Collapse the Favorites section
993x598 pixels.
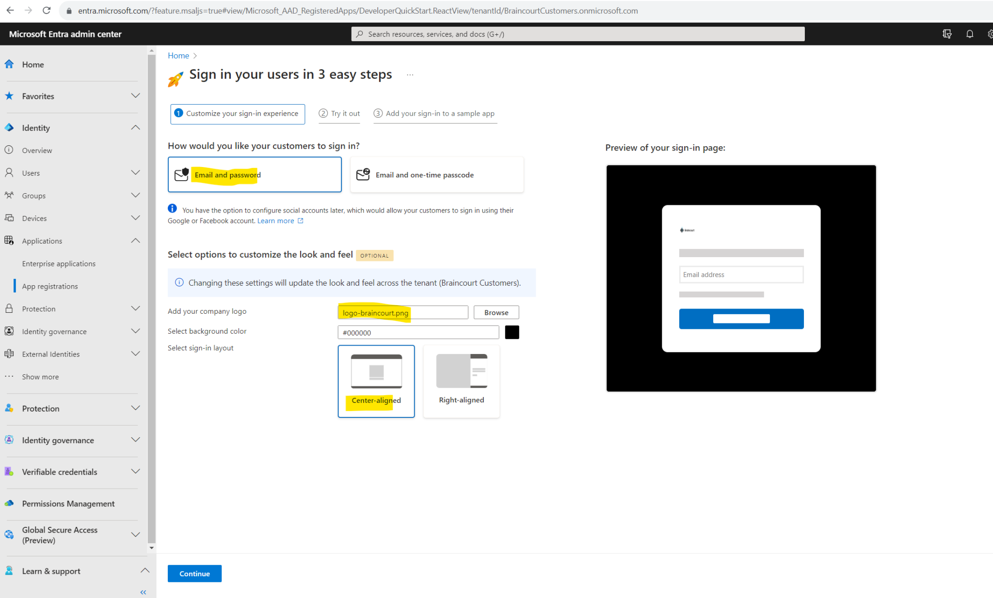pos(135,95)
